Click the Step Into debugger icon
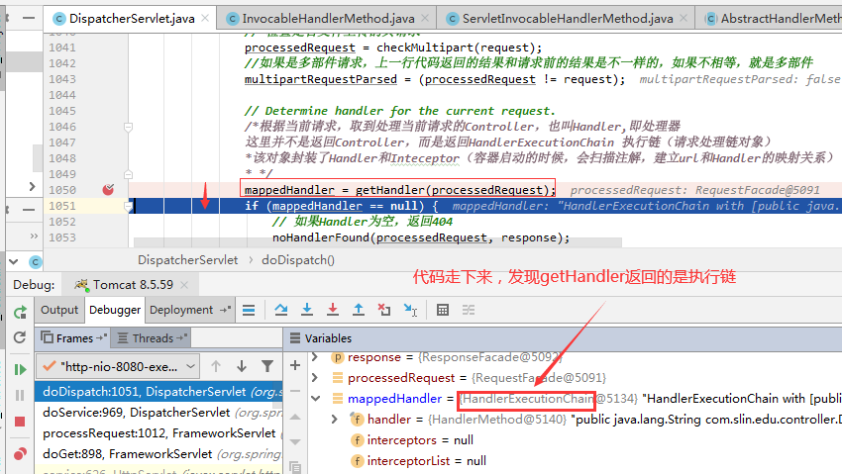Viewport: 842px width, 474px height. (x=307, y=310)
